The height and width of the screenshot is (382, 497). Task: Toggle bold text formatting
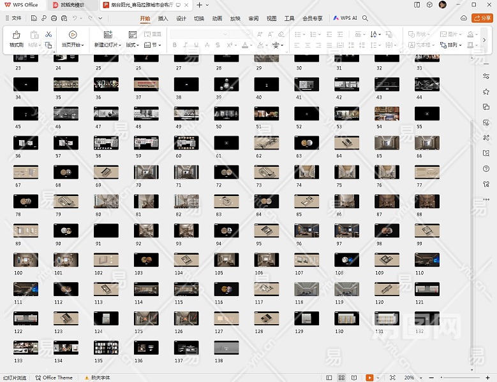coord(174,45)
